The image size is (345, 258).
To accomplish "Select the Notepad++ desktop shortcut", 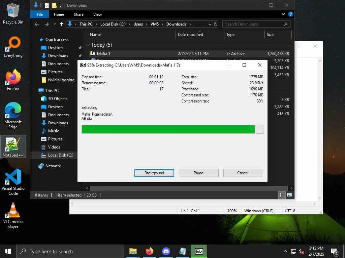I will tap(13, 146).
